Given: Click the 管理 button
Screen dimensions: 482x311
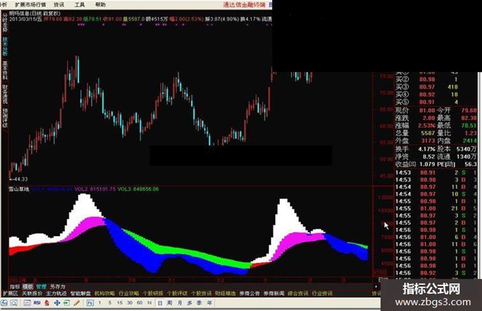Looking at the screenshot, I should click(41, 286).
